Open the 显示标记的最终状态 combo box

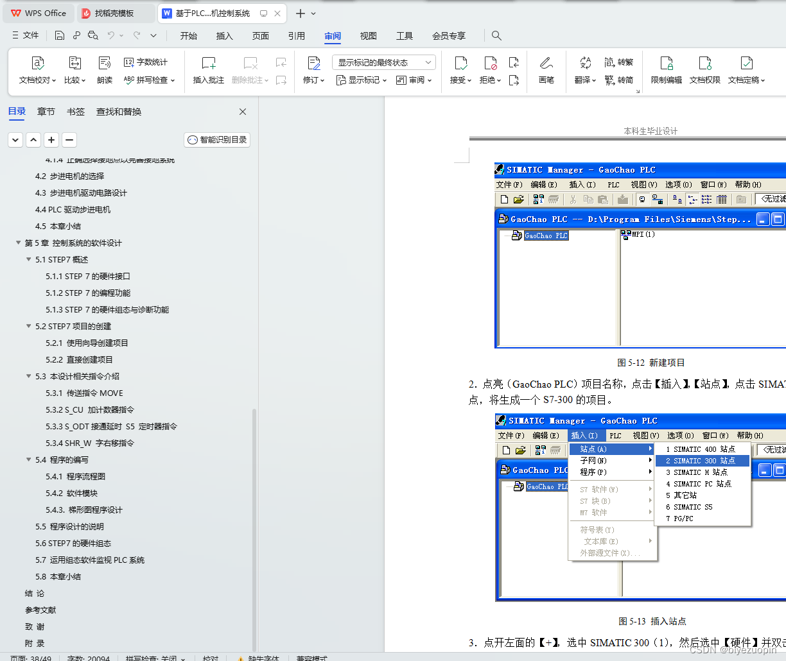coord(384,62)
